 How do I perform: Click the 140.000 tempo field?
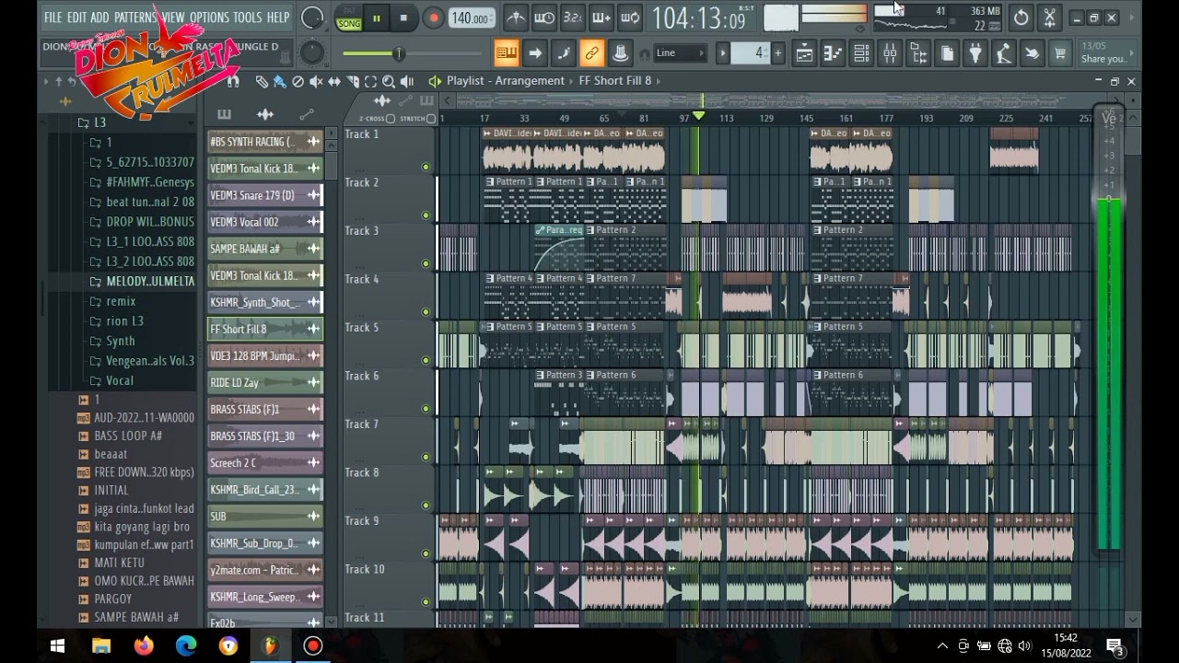coord(472,18)
